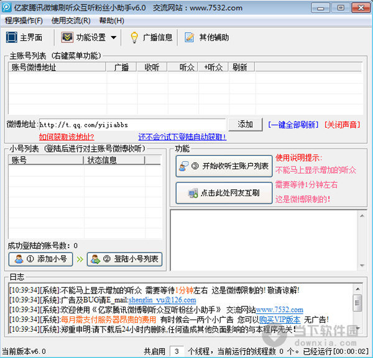Close the application window
Viewport: 373px width, 358px height.
361,8
